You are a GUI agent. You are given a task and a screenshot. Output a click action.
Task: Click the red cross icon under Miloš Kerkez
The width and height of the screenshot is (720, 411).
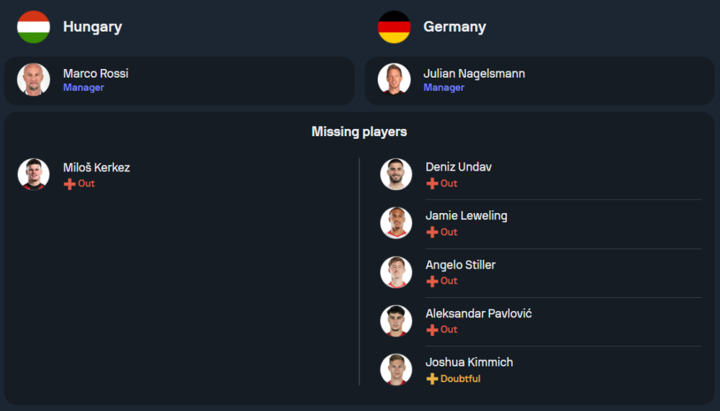[70, 184]
